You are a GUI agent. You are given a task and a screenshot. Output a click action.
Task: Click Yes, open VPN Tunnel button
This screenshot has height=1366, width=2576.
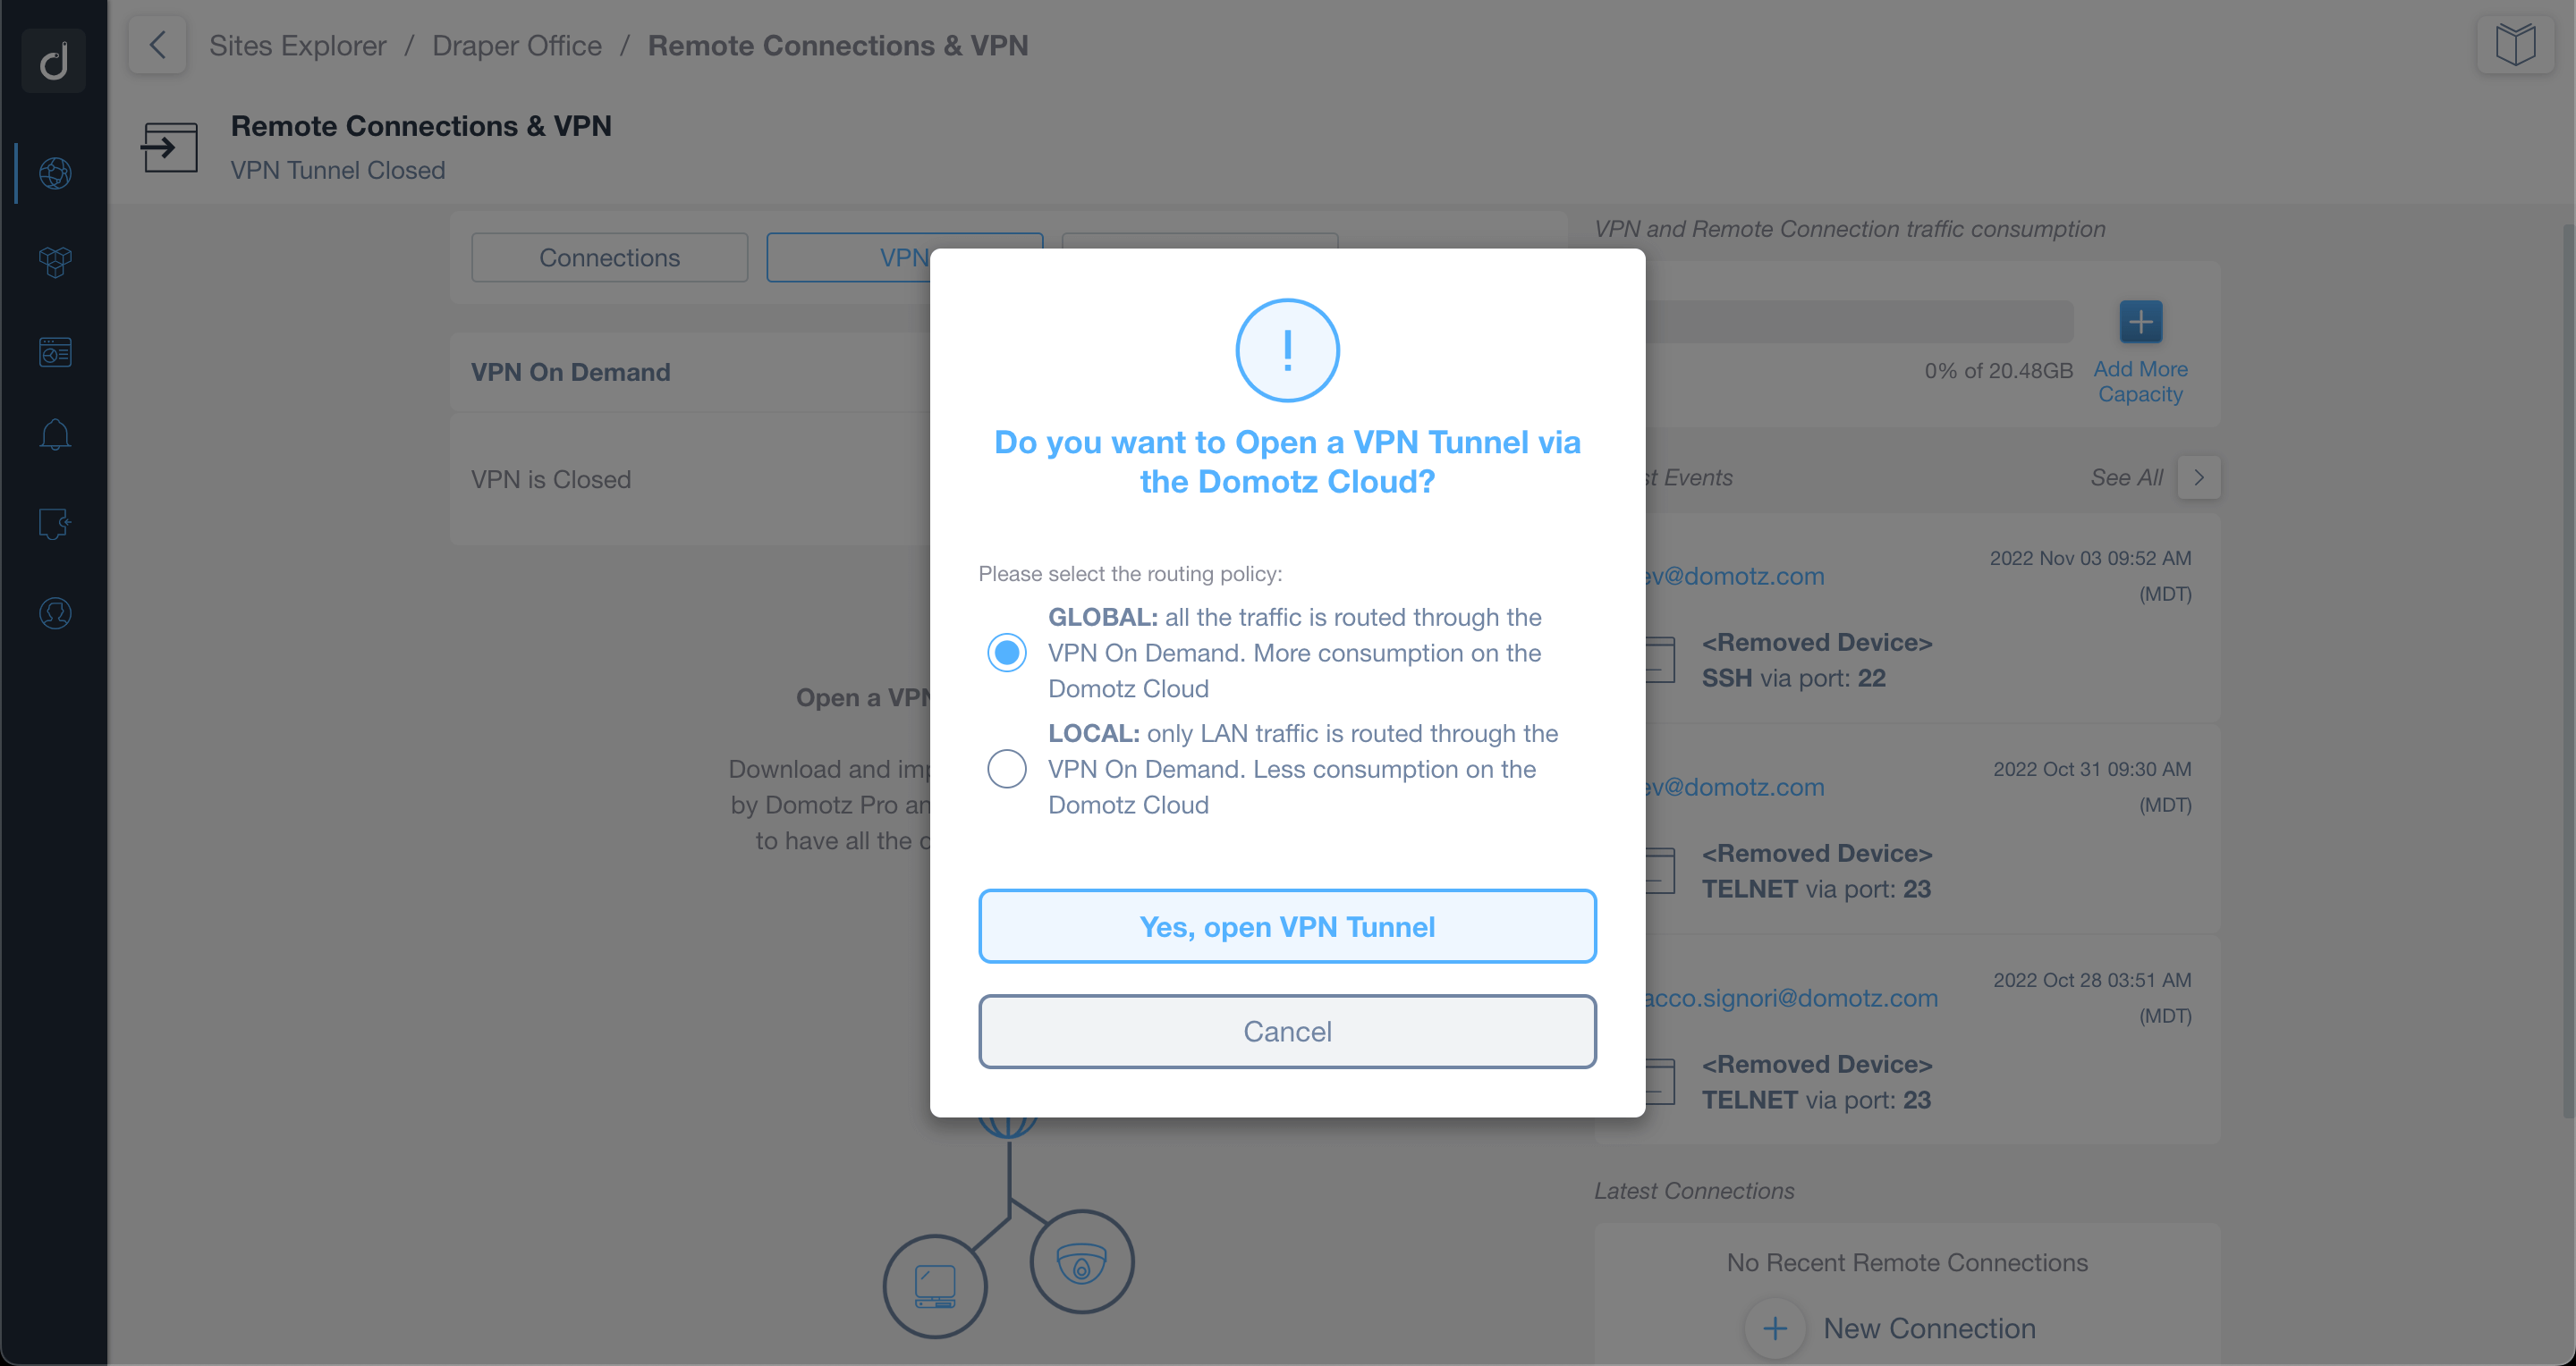pyautogui.click(x=1286, y=926)
